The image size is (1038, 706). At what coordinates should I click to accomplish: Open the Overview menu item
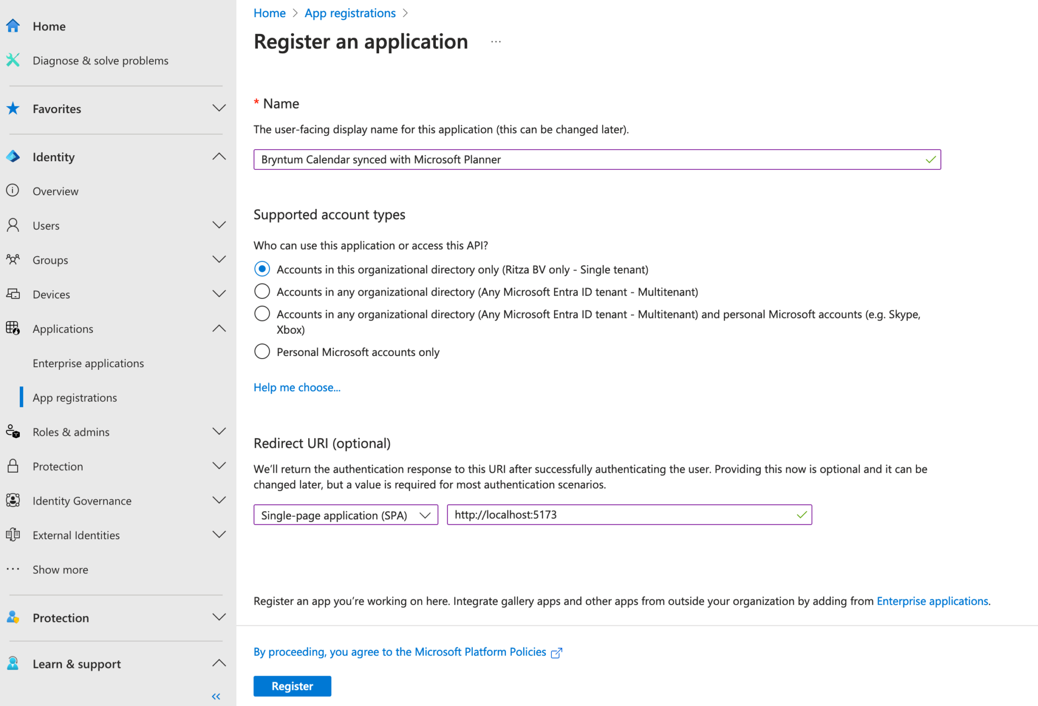[x=55, y=191]
